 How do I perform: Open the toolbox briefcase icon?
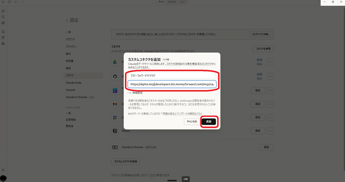[x=3, y=23]
